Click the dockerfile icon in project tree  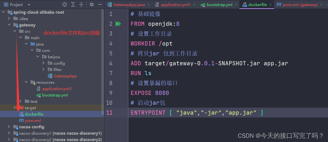(21, 114)
